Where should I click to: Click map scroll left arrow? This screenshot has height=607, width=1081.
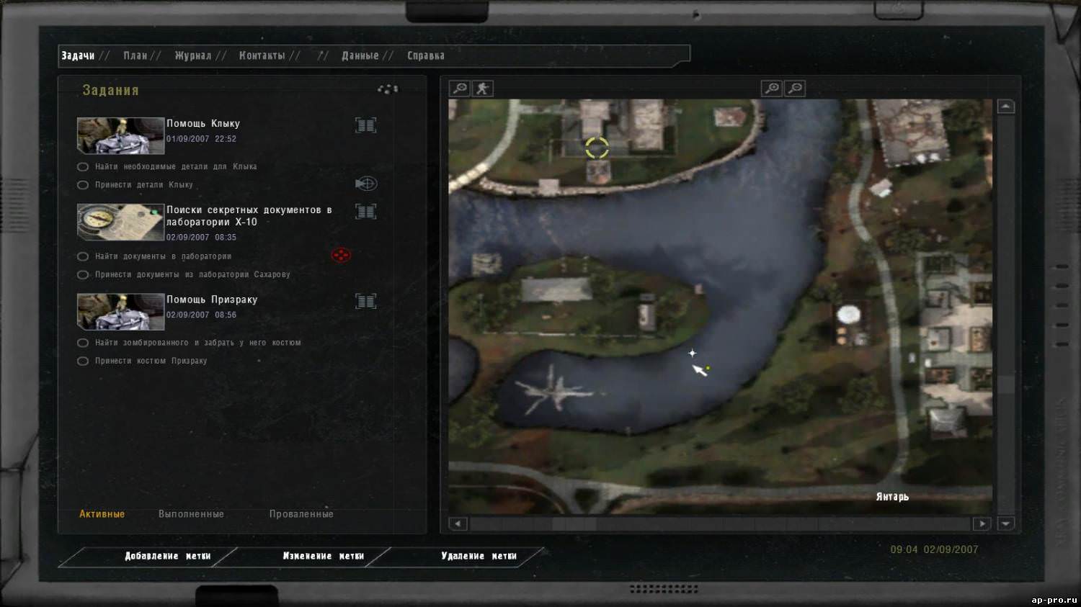click(458, 523)
